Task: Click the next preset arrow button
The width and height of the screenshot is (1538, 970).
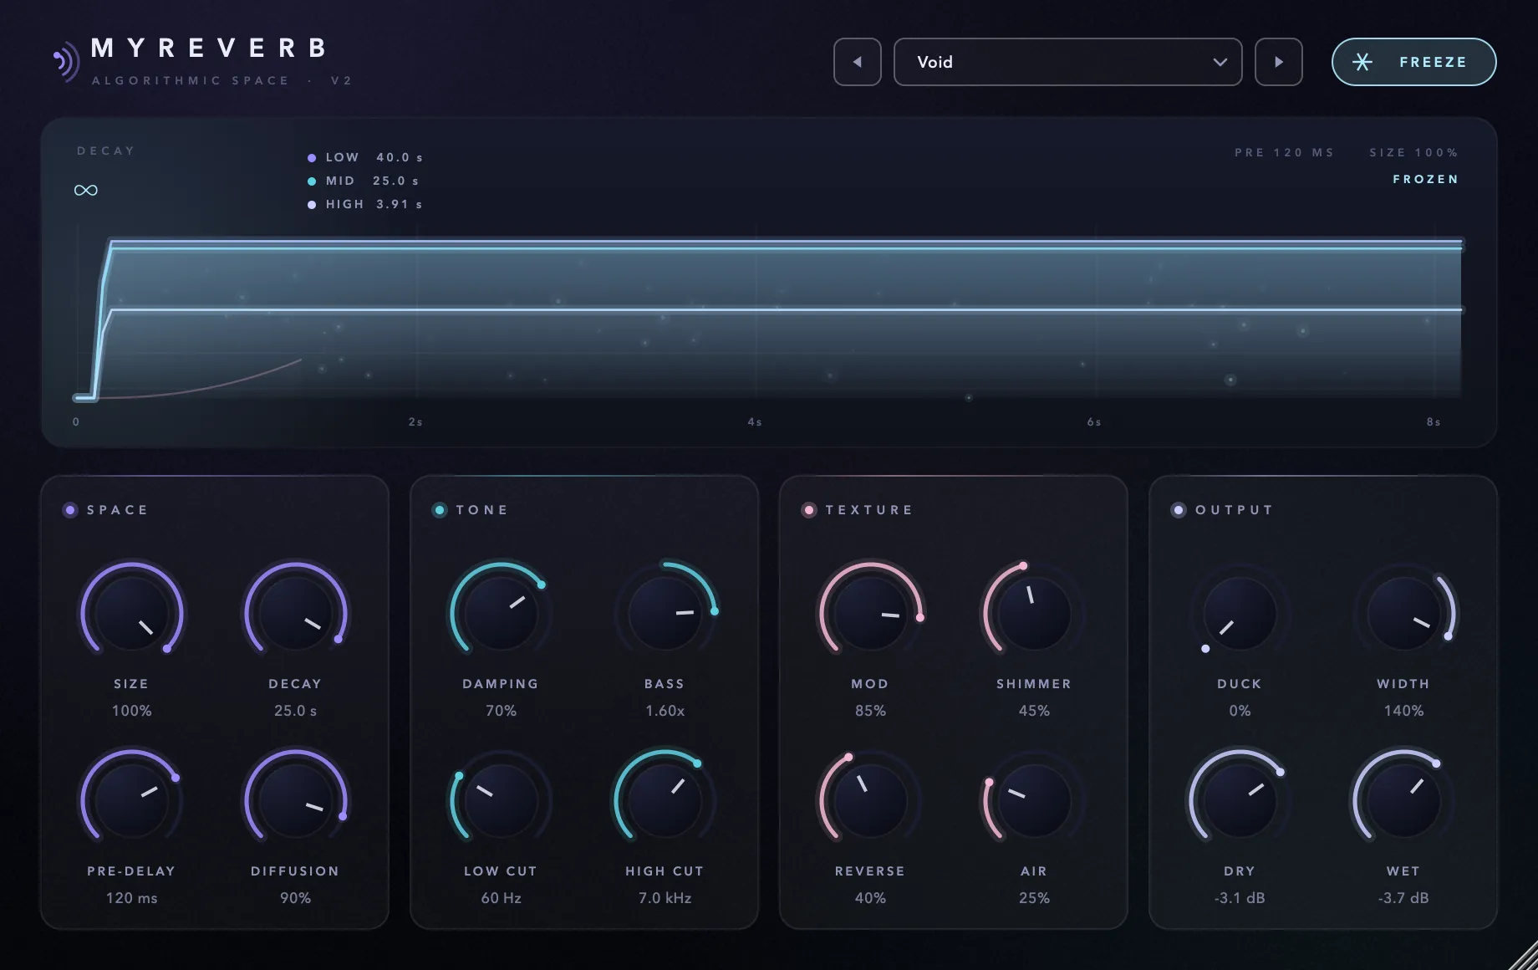Action: [1279, 62]
